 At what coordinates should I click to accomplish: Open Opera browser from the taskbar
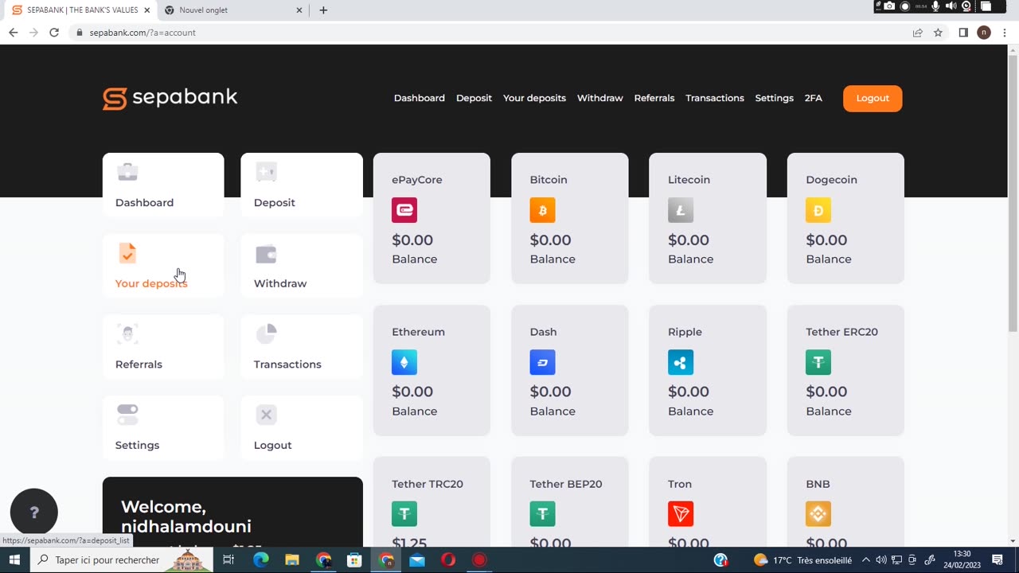448,559
